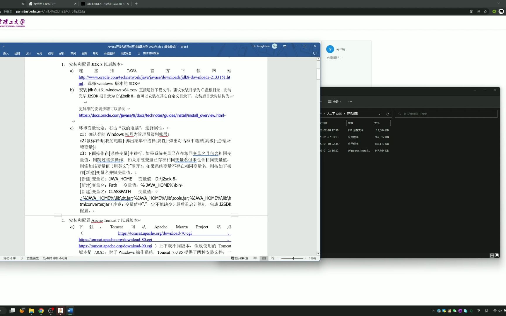
Task: Open the Word quick access toolbar dropdown
Action: click(4, 47)
